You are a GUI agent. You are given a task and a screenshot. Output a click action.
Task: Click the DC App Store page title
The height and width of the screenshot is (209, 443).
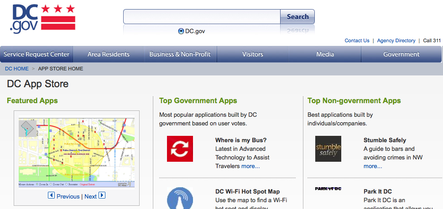coord(37,84)
